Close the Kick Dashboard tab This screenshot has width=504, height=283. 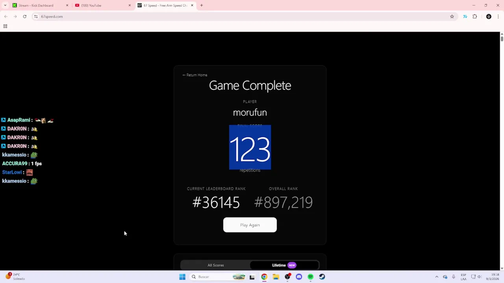coord(67,6)
